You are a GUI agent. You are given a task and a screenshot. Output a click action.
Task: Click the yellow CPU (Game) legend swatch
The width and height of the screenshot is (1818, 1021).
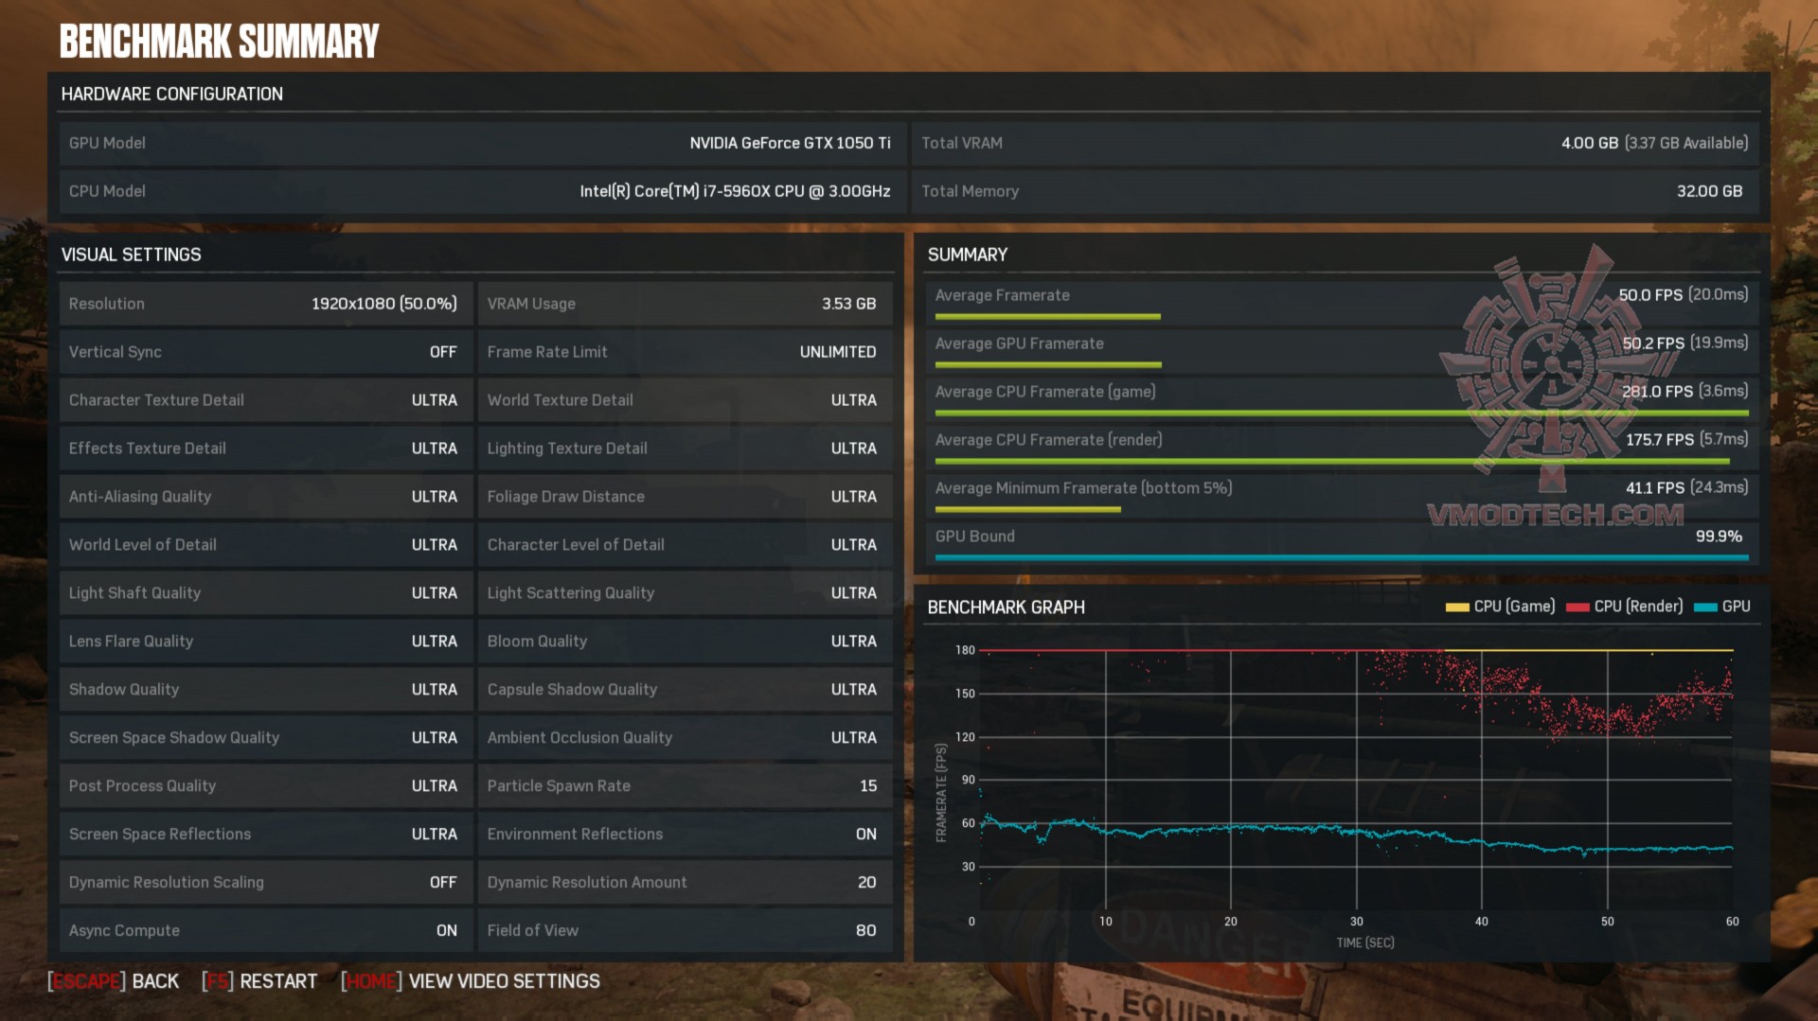[x=1457, y=607]
